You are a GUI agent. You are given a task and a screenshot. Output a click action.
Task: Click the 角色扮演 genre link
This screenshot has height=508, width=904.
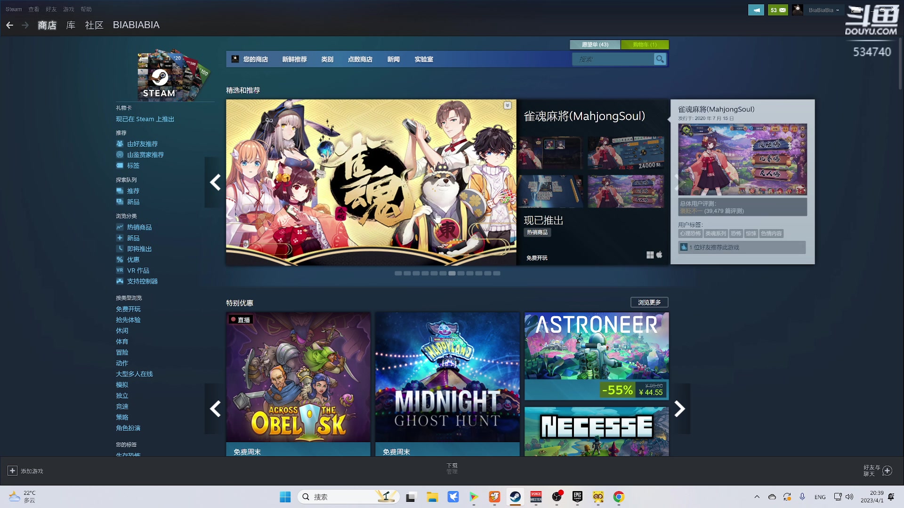(x=129, y=428)
